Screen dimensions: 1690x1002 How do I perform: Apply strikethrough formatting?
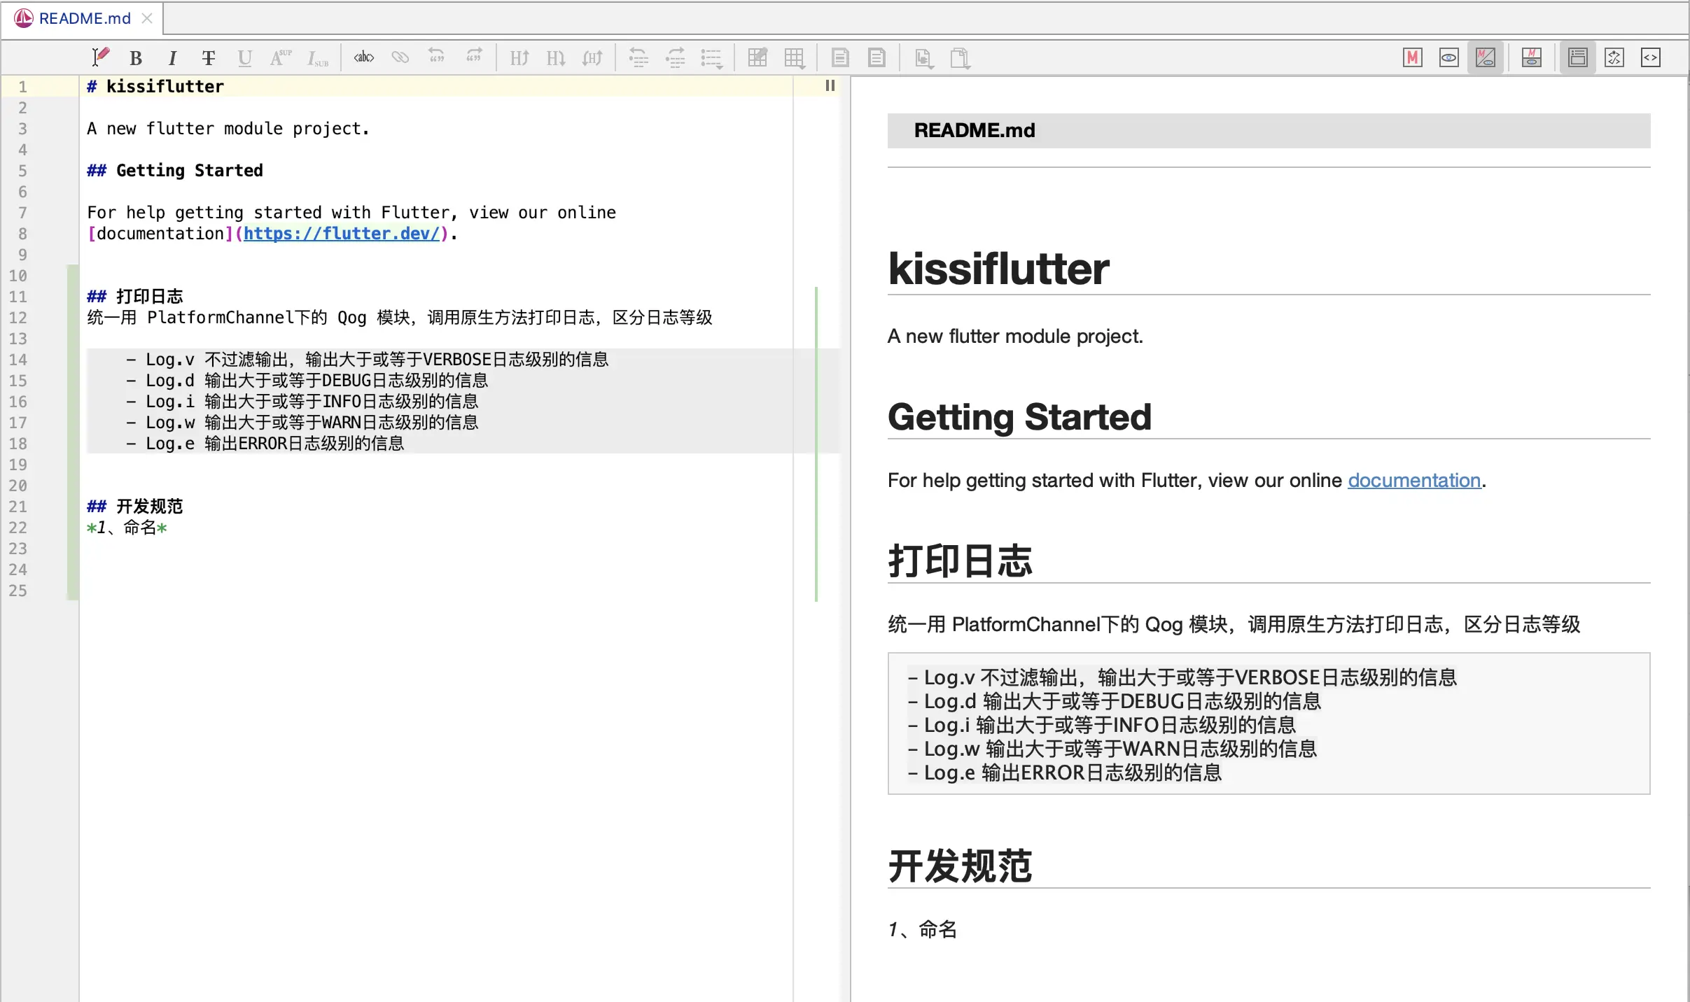pos(208,58)
